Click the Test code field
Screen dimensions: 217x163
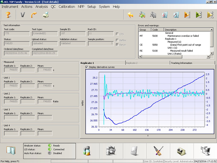[17, 34]
